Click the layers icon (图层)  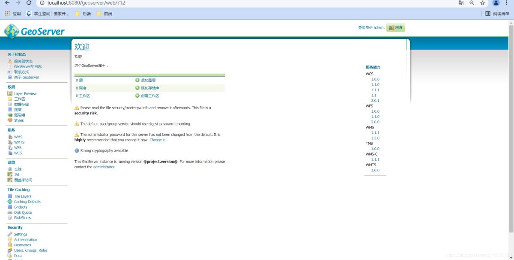[10, 110]
